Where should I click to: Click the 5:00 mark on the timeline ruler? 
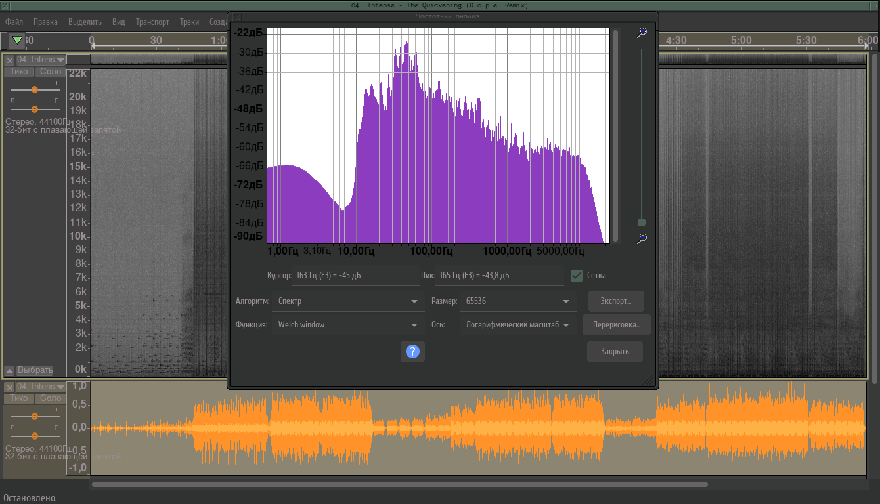(x=741, y=40)
